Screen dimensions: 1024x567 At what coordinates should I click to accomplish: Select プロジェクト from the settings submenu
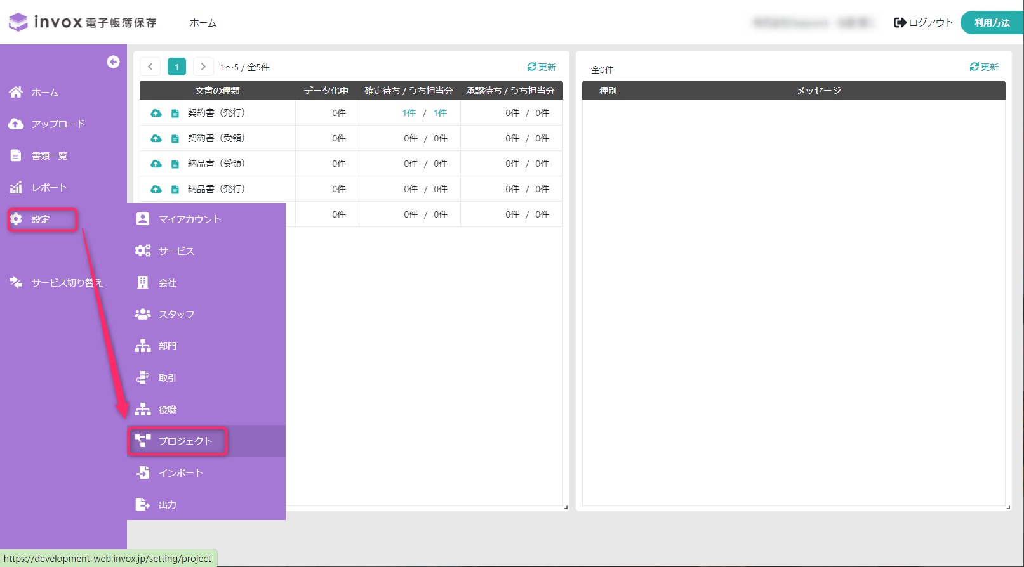coord(184,441)
